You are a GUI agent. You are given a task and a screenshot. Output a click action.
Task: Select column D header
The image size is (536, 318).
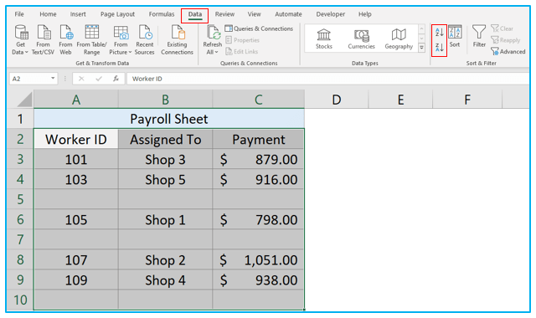coord(337,100)
